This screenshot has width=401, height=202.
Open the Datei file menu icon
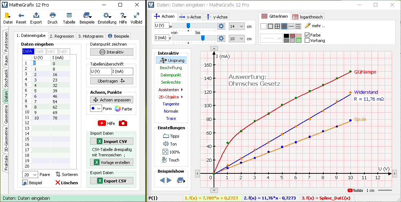[8, 15]
